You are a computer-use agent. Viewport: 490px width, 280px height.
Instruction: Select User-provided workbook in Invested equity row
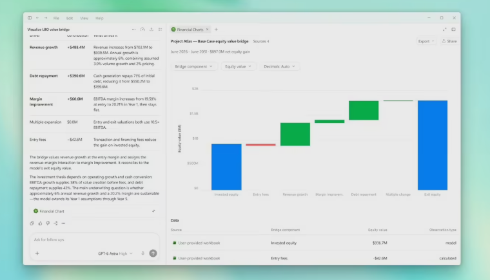point(199,243)
